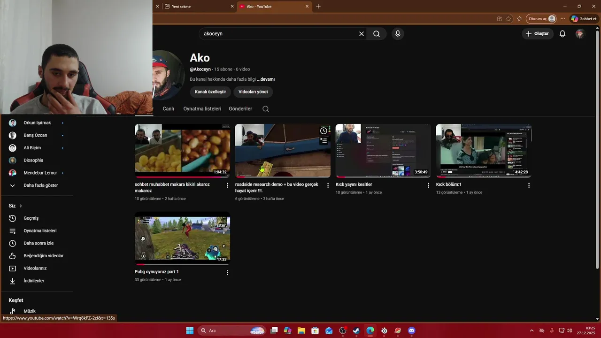
Task: Close the Ako - YouTube tab
Action: [307, 7]
